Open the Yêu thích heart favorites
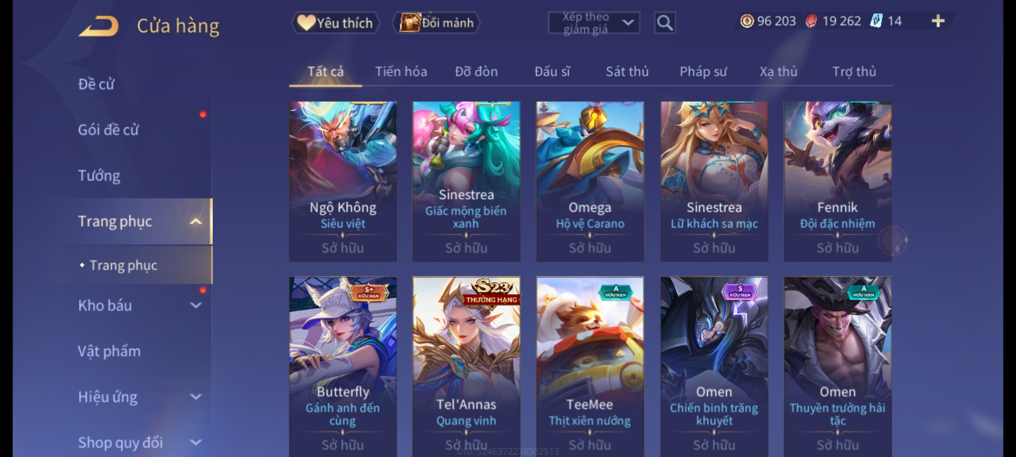The height and width of the screenshot is (457, 1016). pos(335,23)
